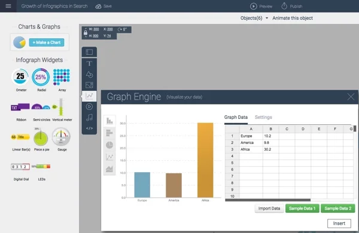
Task: Click the Import Data button
Action: pos(269,209)
